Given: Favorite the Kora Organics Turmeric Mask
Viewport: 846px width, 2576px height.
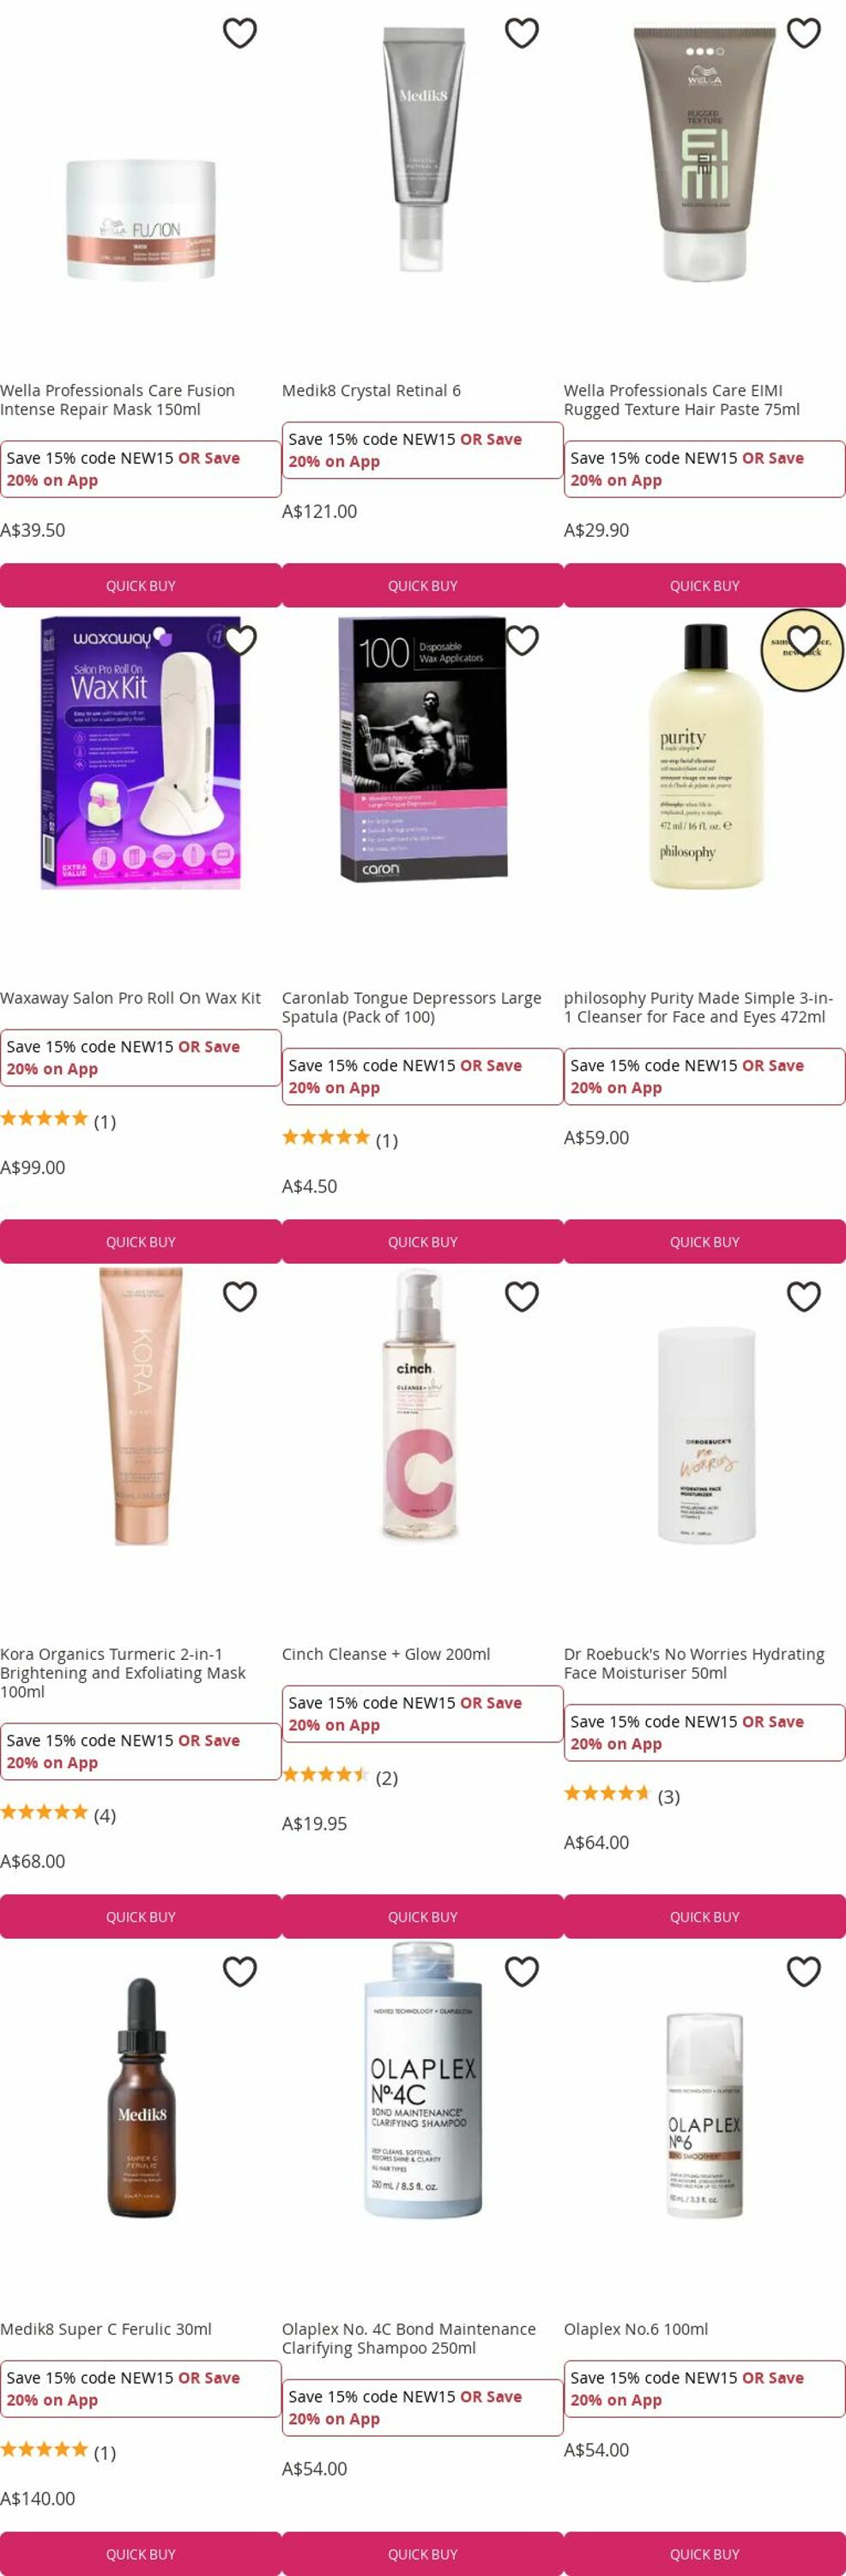Looking at the screenshot, I should click(239, 1296).
